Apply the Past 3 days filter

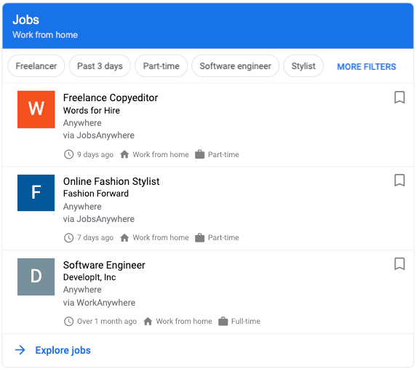coord(100,66)
